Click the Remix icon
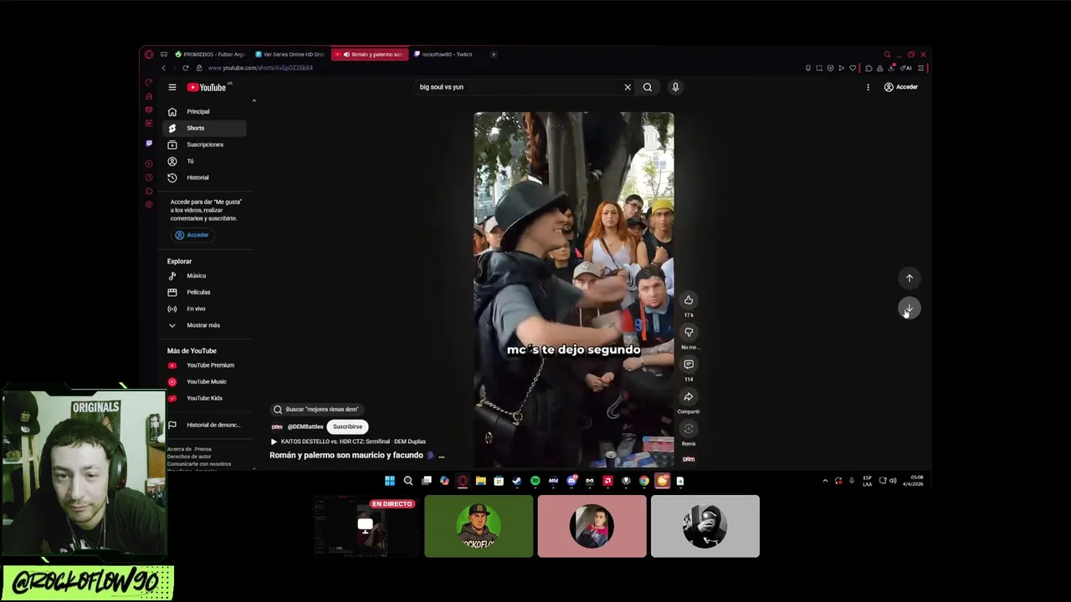Screen dimensions: 1071x602 coord(689,429)
